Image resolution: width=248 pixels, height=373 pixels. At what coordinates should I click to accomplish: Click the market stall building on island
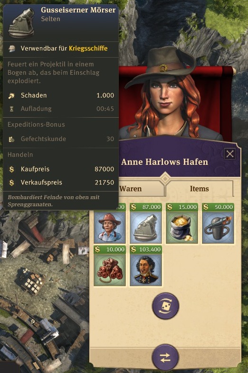(x=30, y=282)
